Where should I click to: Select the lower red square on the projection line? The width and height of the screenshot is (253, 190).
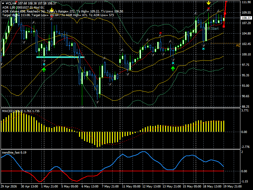point(224,26)
